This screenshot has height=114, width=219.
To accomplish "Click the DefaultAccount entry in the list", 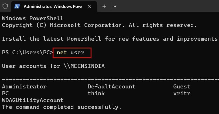I will [x=111, y=87].
